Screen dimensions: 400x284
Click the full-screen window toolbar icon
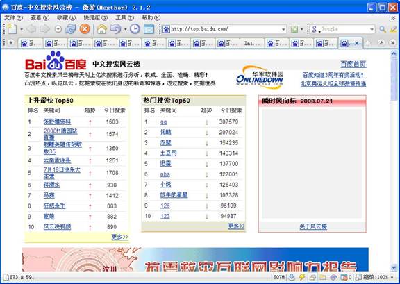(149, 29)
